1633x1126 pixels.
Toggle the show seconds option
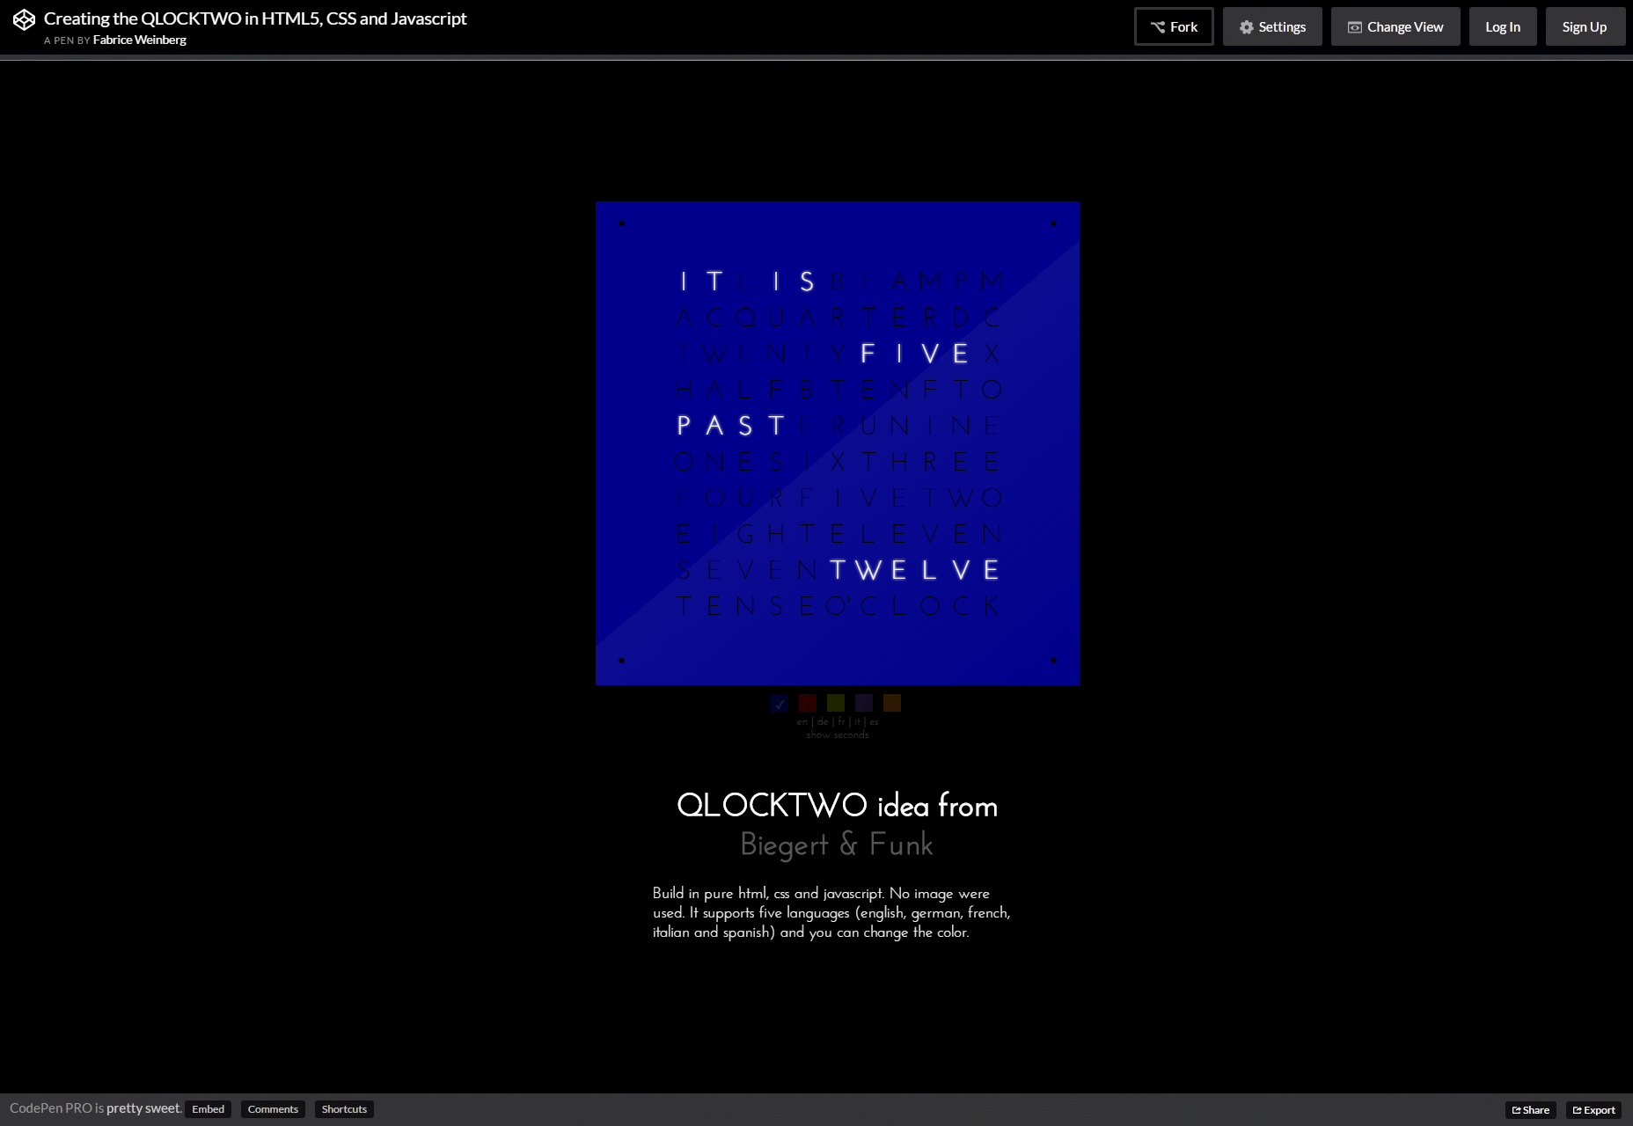coord(838,735)
